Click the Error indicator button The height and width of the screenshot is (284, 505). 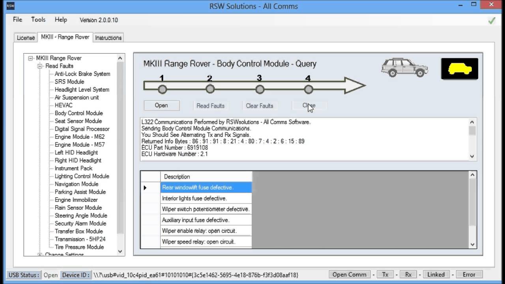tap(469, 275)
